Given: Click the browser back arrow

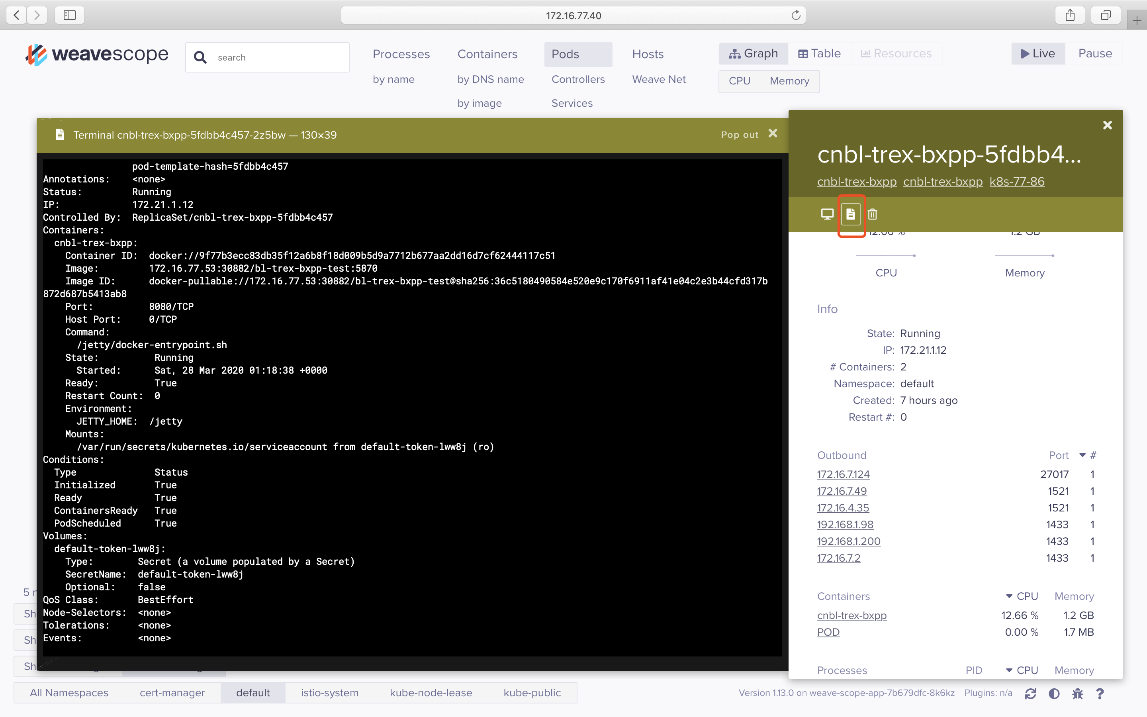Looking at the screenshot, I should (17, 15).
